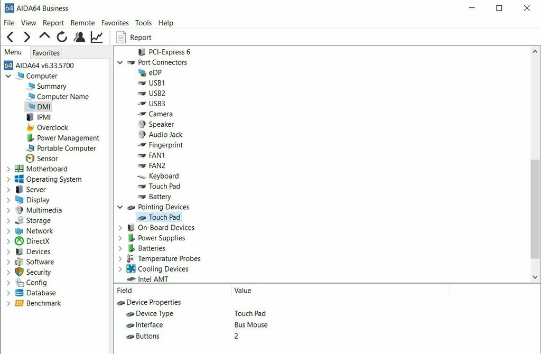Click the Value column header
This screenshot has width=541, height=354.
coord(243,291)
